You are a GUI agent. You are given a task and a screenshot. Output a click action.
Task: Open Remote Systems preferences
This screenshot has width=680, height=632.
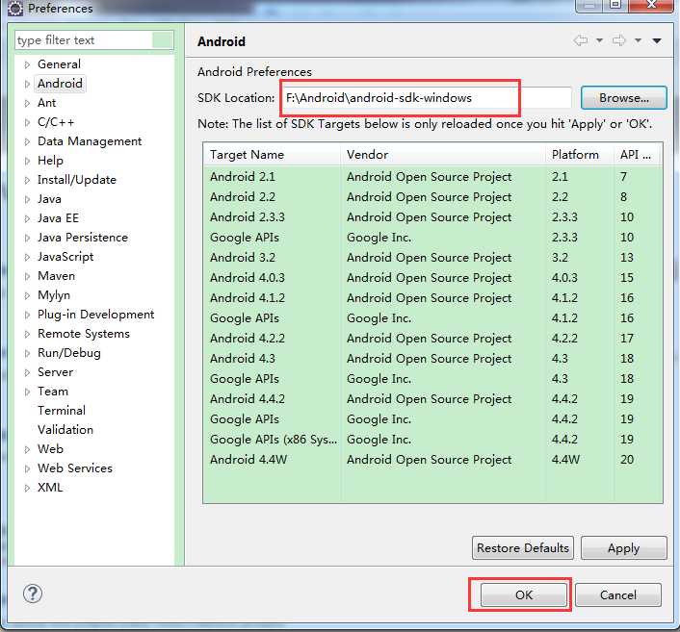click(83, 334)
